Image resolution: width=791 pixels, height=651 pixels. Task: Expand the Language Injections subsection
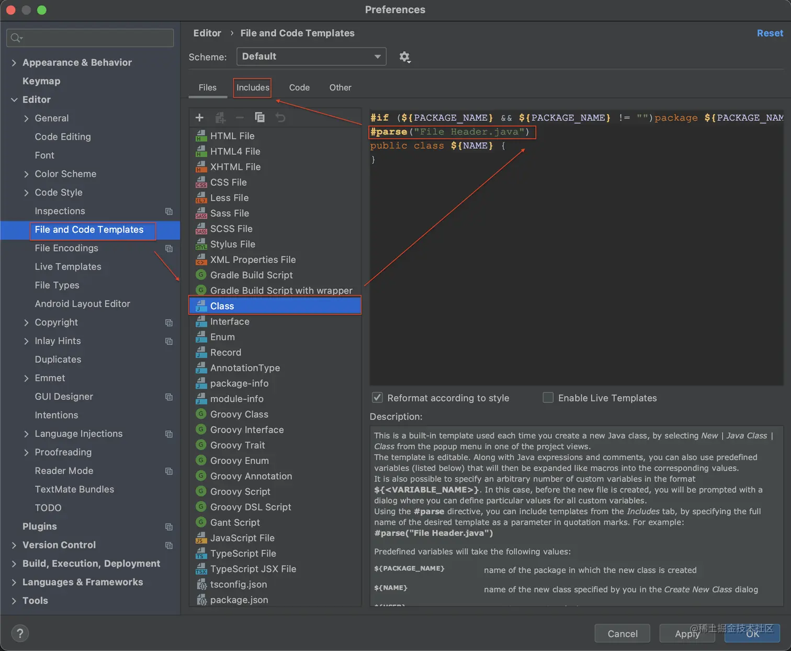[x=26, y=434]
